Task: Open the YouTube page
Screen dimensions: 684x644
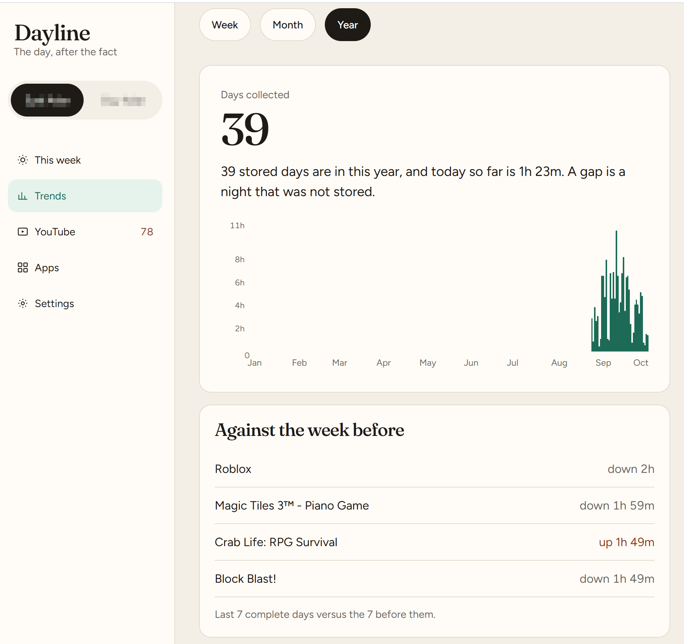Action: (x=85, y=232)
